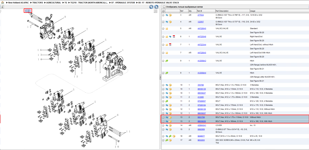Click green arrow icon for part 87026057
309x150 pixels.
[x=167, y=101]
